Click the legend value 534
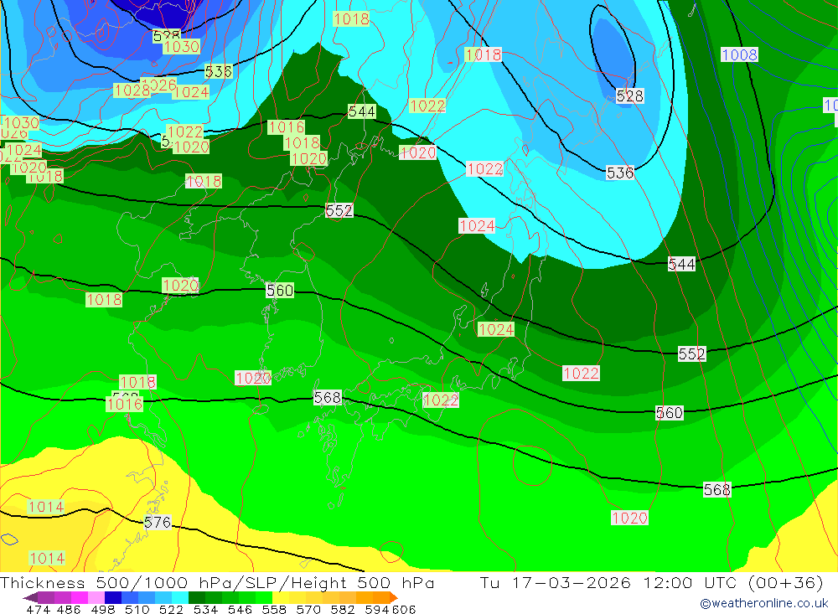The width and height of the screenshot is (838, 614). point(206,610)
